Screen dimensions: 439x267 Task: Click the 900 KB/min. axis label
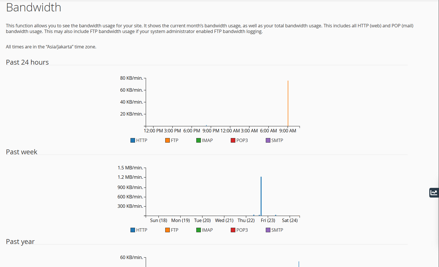tap(130, 187)
